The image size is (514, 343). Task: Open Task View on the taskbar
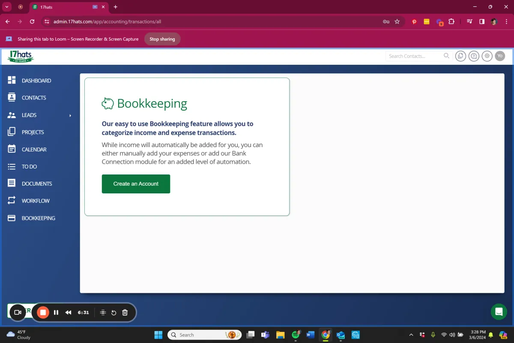tap(251, 335)
